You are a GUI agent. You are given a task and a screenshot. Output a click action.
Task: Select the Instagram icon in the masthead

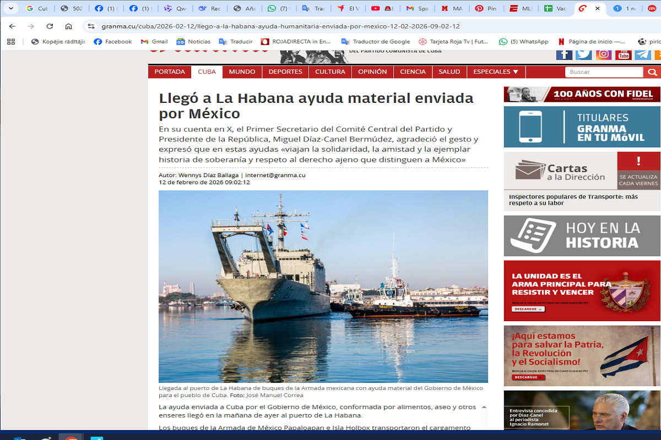pyautogui.click(x=604, y=54)
